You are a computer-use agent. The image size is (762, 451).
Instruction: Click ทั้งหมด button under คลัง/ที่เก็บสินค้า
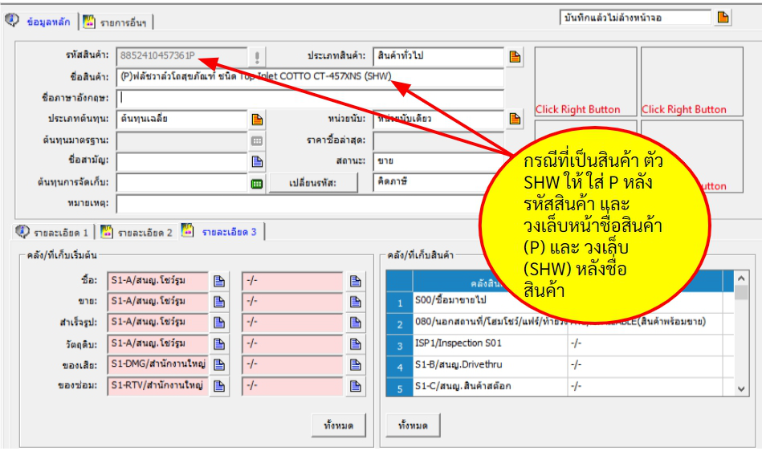click(x=413, y=426)
